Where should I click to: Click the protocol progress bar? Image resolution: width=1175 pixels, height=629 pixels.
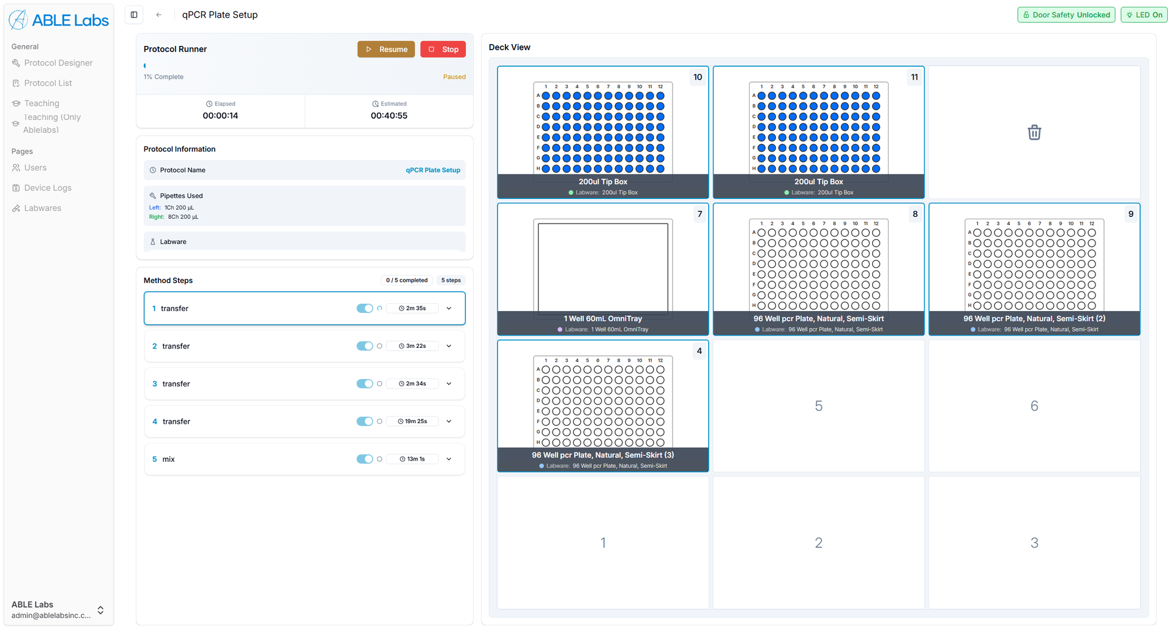coord(305,66)
